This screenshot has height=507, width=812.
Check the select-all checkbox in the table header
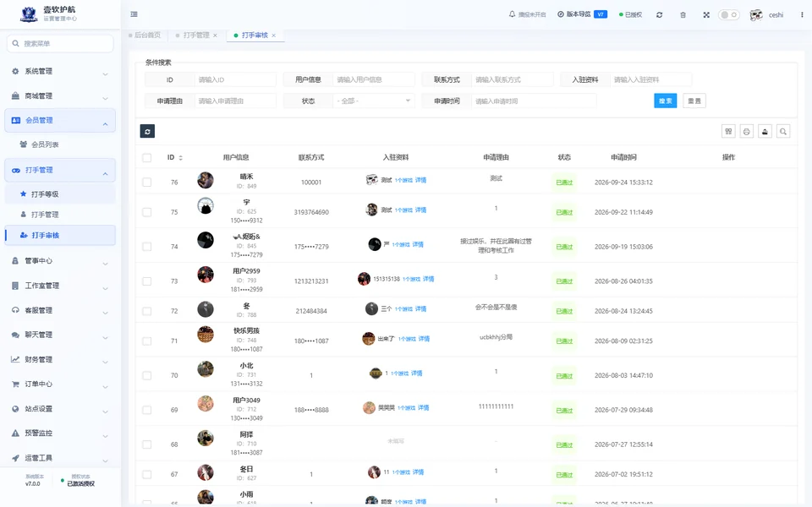click(x=147, y=158)
